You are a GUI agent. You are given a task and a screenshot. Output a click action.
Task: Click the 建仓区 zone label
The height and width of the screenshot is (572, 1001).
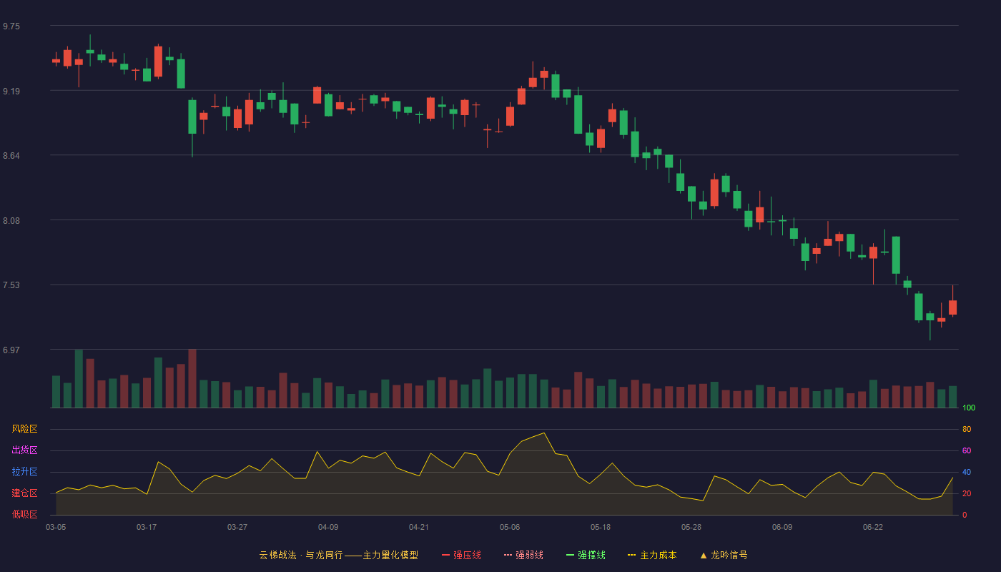click(24, 493)
